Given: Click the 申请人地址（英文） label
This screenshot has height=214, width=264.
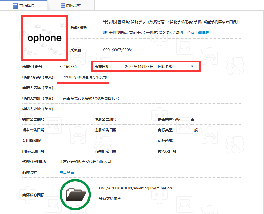Looking at the screenshot, I should [38, 109].
